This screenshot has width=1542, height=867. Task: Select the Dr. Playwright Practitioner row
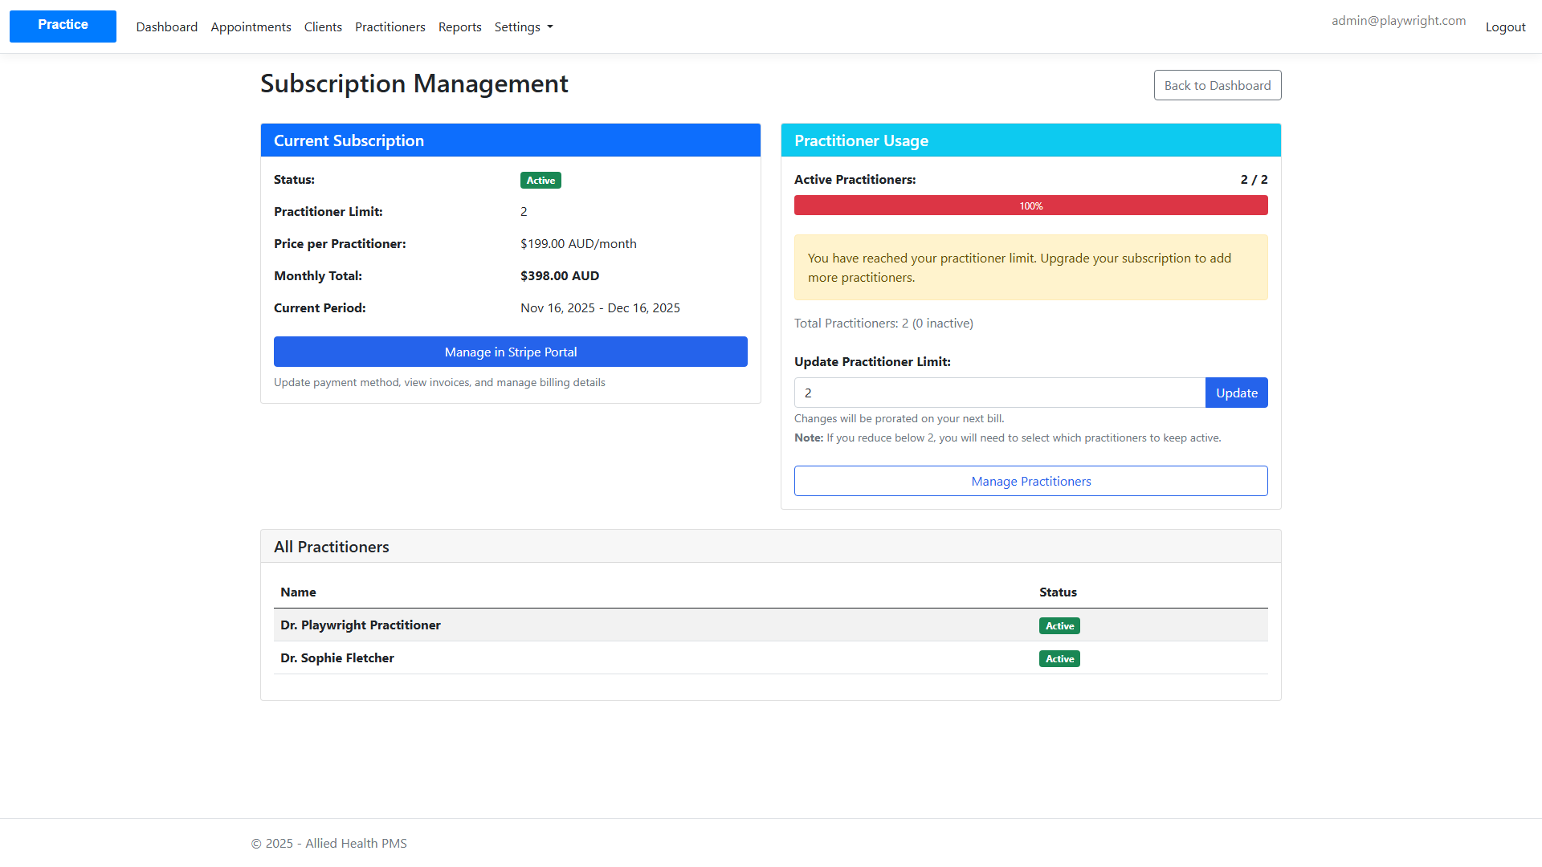(x=771, y=625)
